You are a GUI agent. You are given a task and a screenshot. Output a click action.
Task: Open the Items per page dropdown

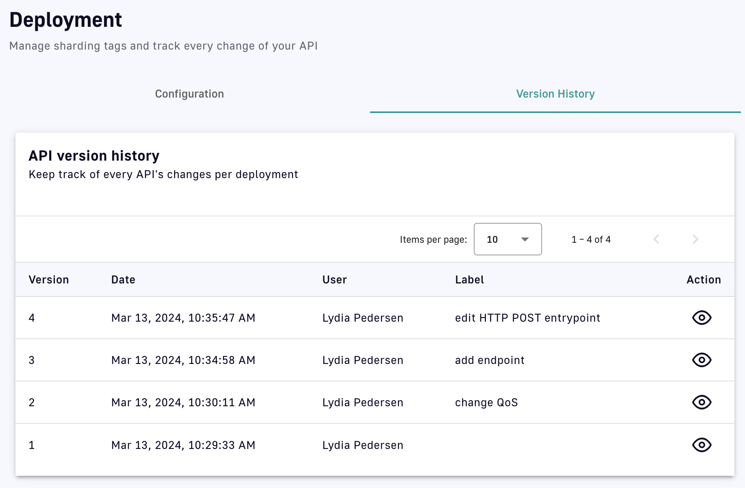click(508, 239)
